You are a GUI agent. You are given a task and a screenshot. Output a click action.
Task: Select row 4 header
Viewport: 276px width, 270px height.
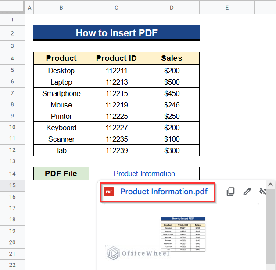point(12,58)
